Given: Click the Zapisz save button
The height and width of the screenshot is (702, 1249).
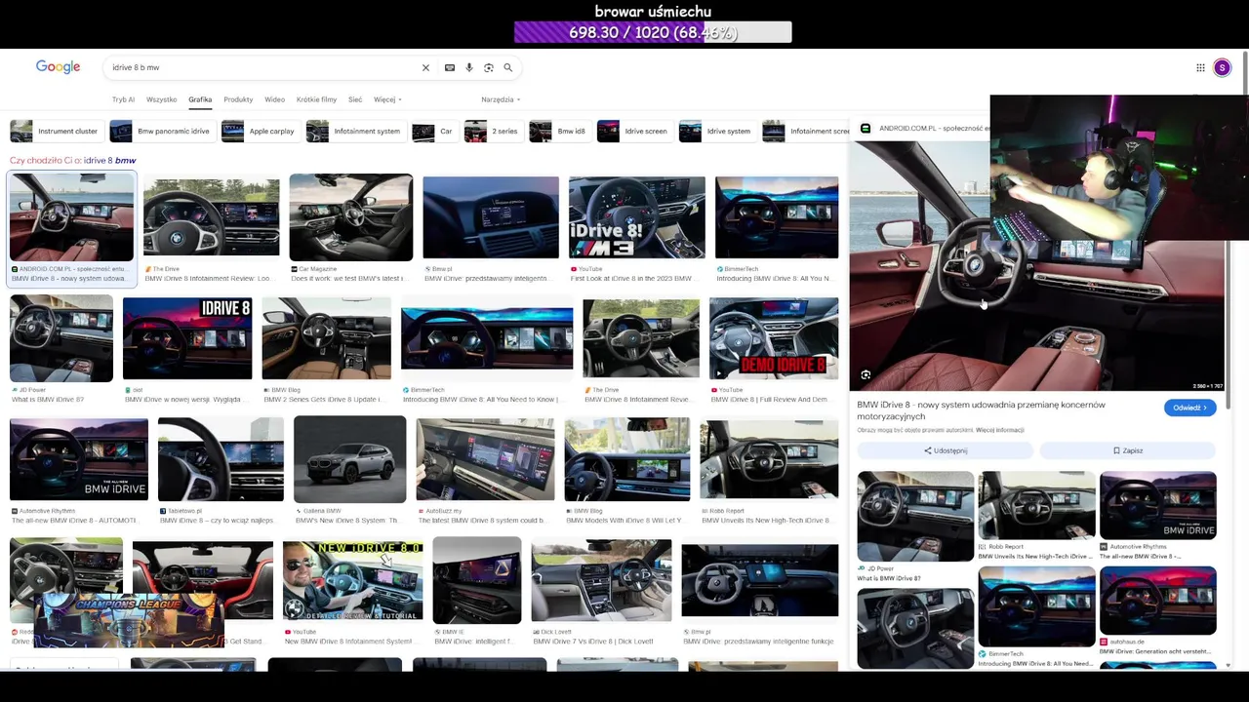Looking at the screenshot, I should tap(1127, 450).
